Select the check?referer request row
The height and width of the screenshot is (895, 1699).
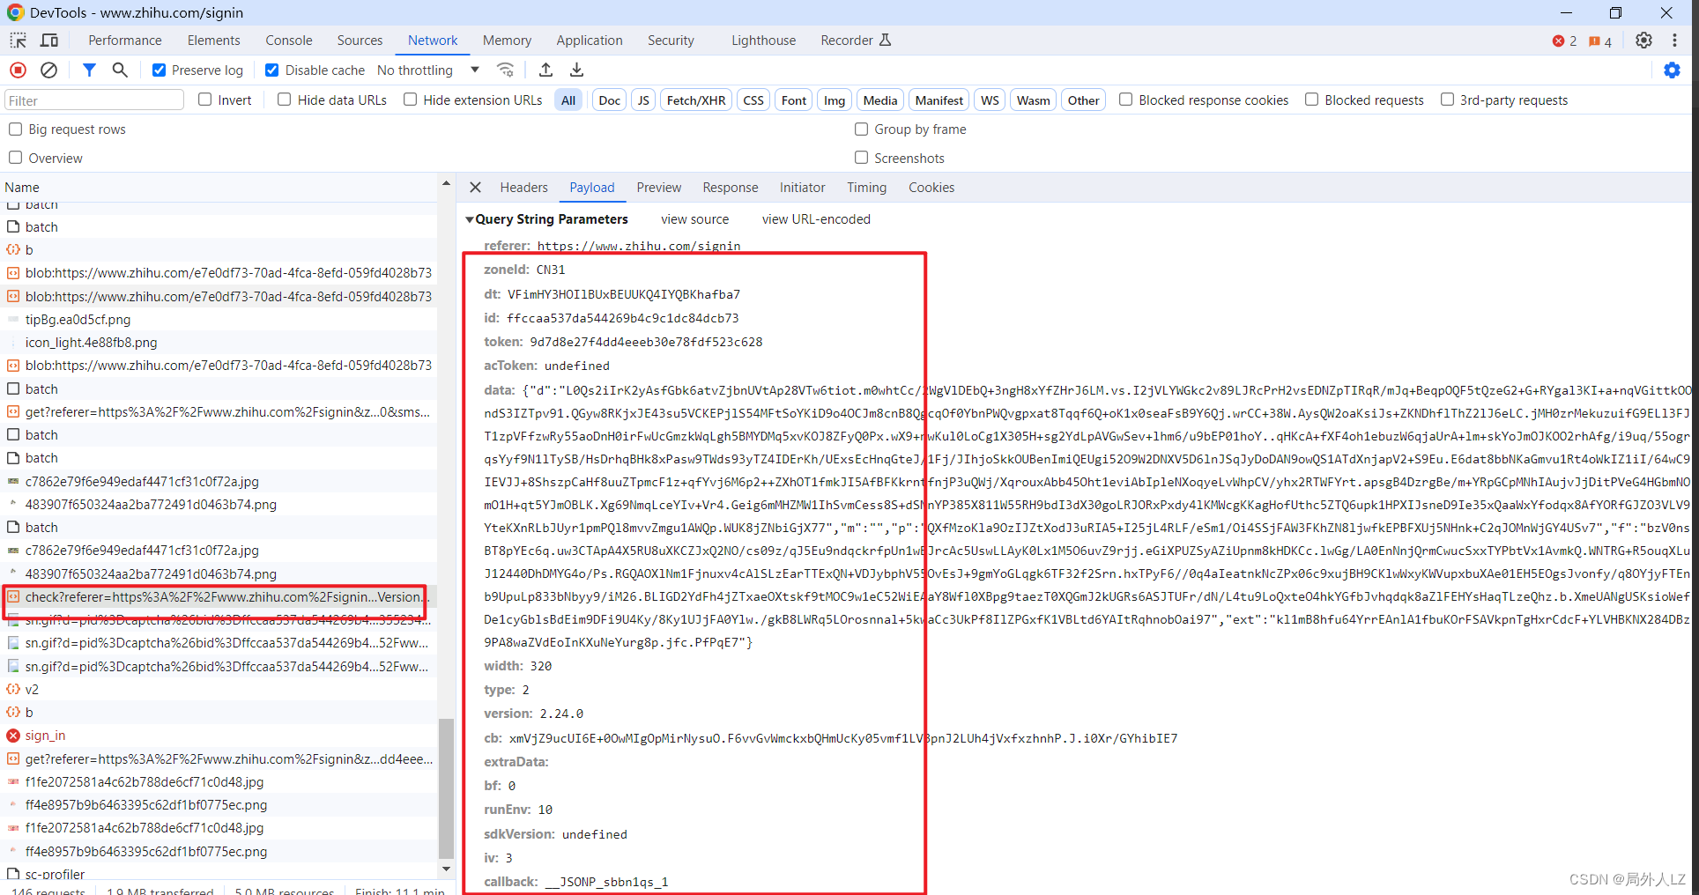(219, 597)
